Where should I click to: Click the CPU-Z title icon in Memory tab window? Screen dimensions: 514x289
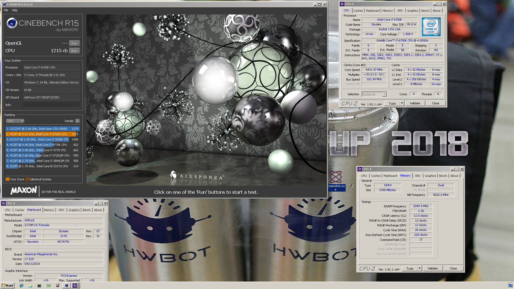click(x=360, y=169)
